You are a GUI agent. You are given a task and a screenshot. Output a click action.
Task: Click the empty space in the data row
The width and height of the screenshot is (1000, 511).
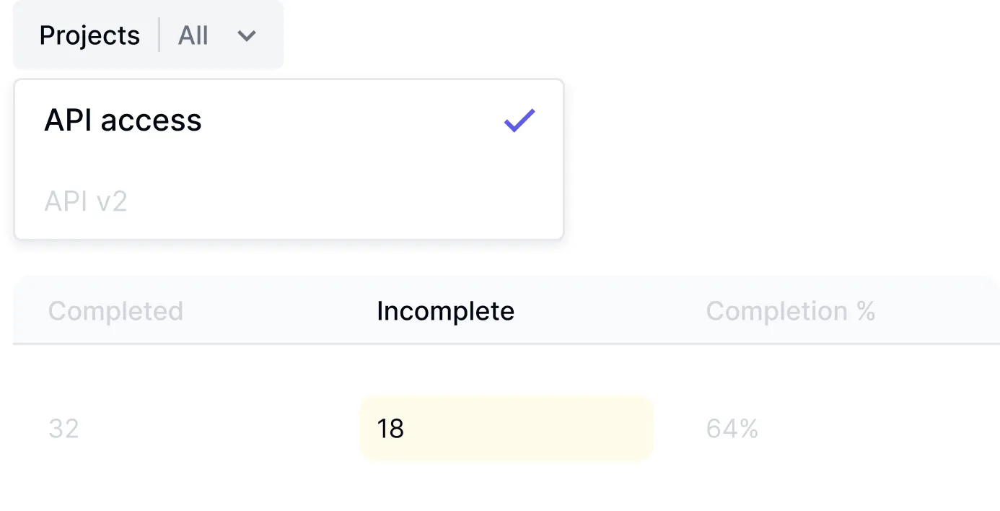point(216,429)
